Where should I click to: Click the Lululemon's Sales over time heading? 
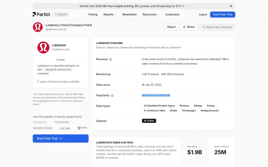[x=114, y=142]
